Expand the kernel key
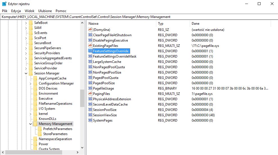 click(30, 114)
